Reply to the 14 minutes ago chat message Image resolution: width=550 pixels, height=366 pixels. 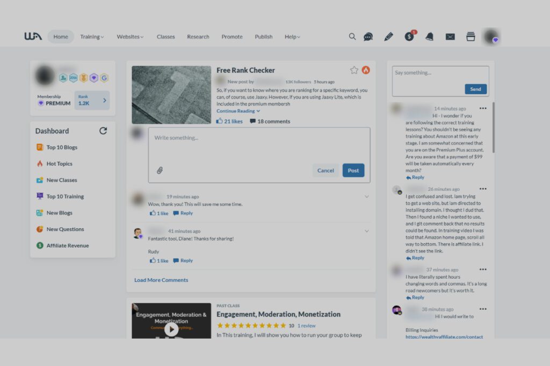click(x=415, y=177)
